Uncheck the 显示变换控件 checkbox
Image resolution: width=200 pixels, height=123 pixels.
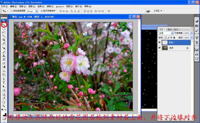point(41,11)
